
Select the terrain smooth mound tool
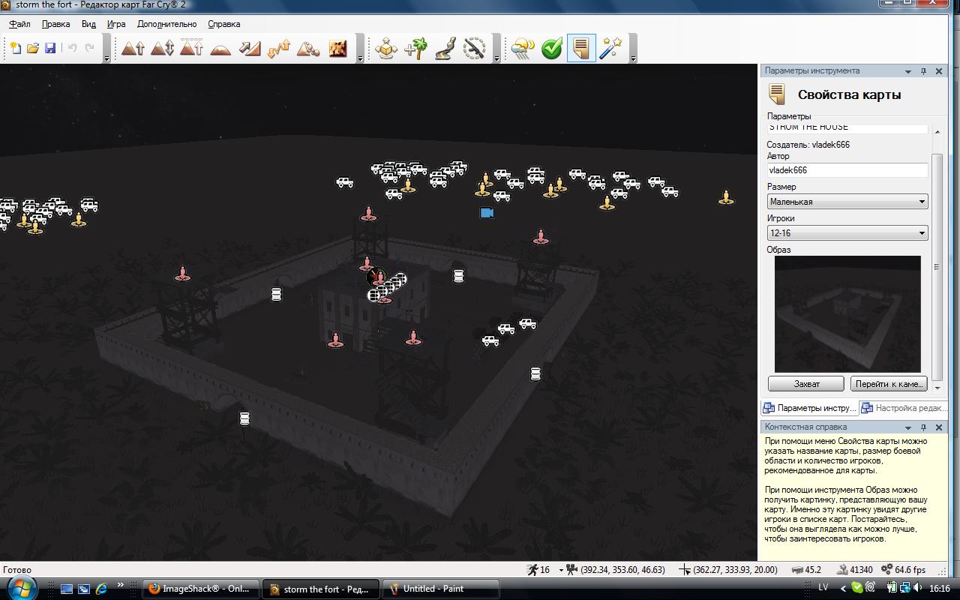[x=220, y=49]
